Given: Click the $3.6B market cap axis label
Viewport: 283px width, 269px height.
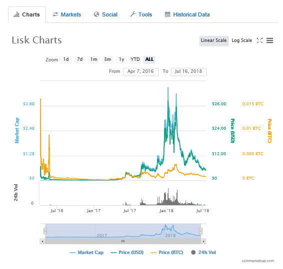Looking at the screenshot, I should (x=28, y=104).
